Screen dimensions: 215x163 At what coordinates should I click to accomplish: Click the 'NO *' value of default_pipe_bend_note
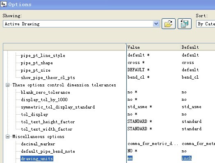click(x=132, y=151)
